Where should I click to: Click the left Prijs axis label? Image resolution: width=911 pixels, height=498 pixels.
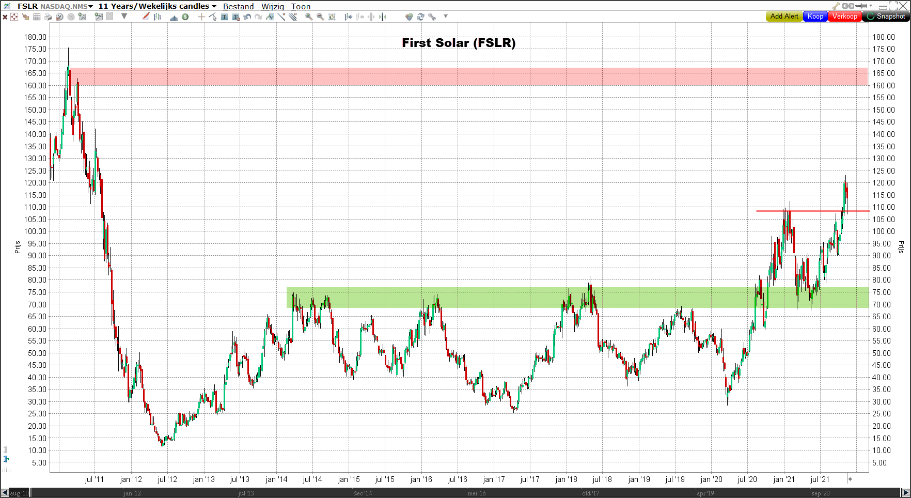(x=18, y=247)
